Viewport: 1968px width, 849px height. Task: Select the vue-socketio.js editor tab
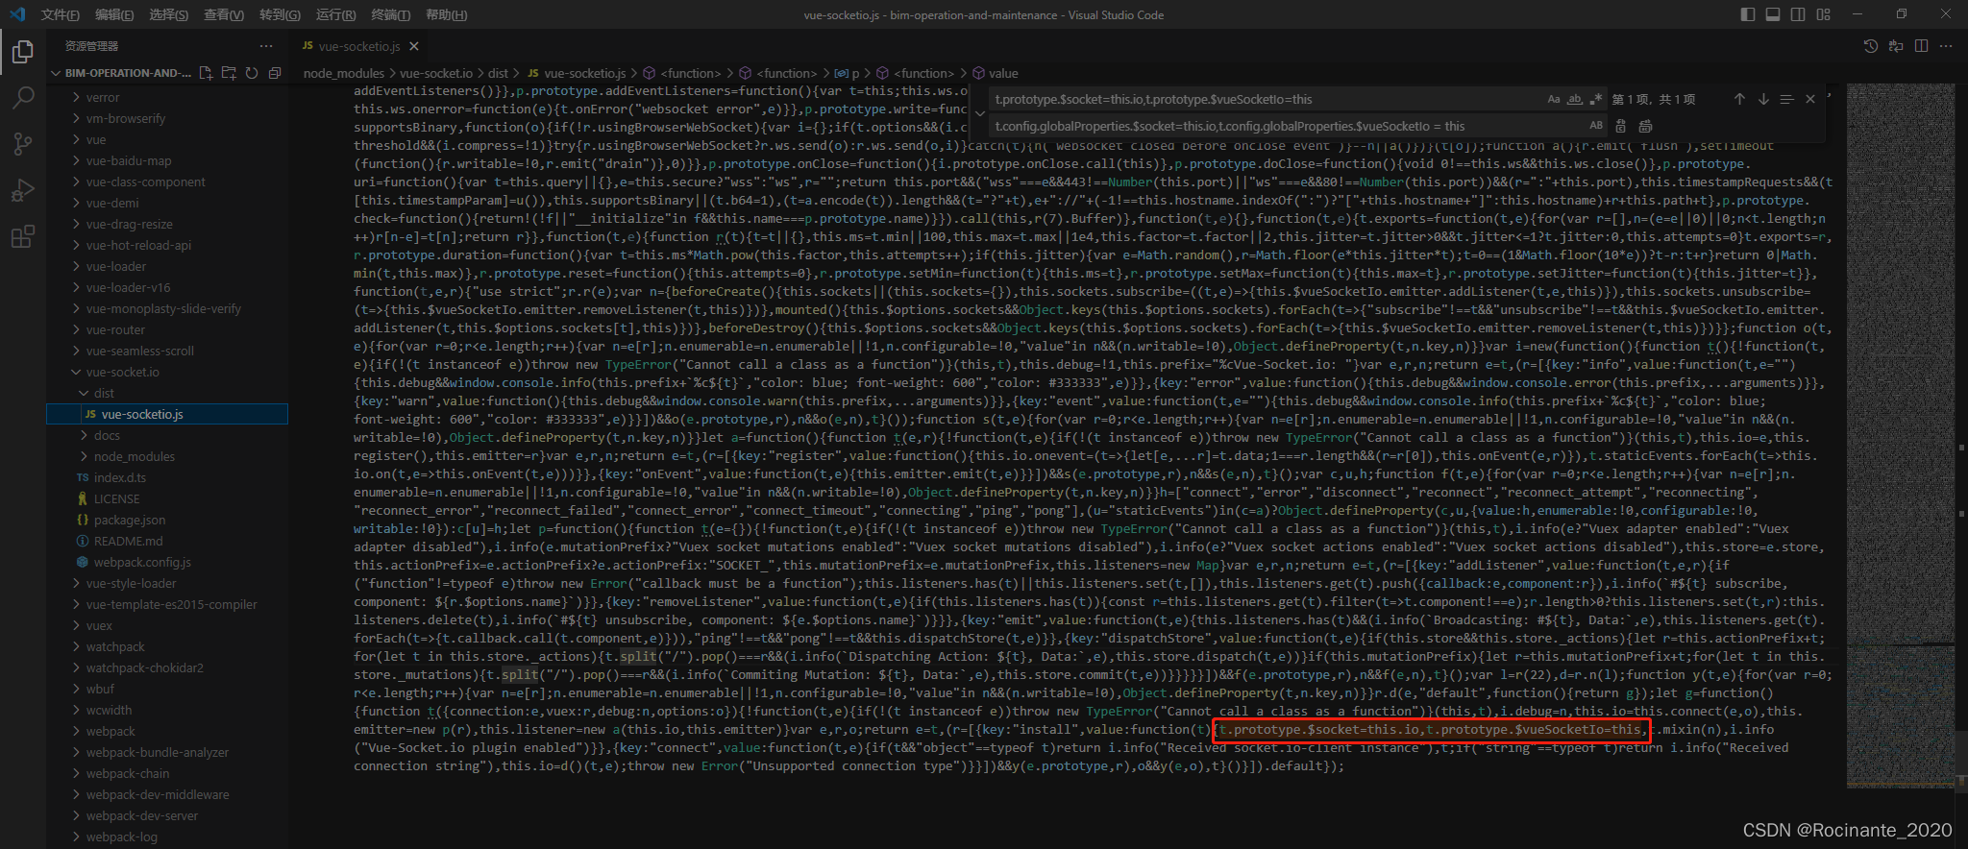tap(359, 46)
